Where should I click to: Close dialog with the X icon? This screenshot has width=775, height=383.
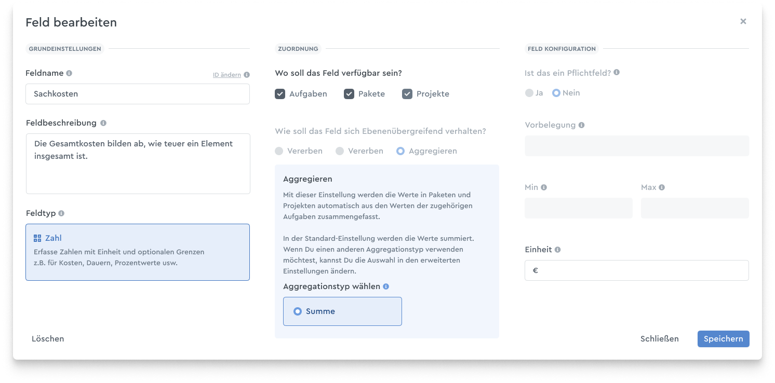coord(743,21)
